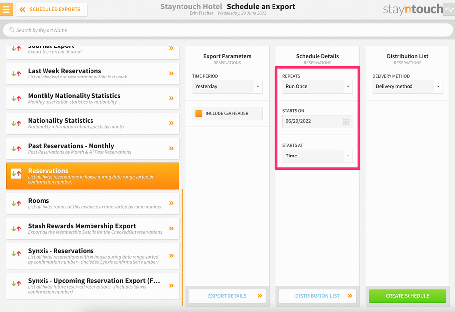Click the export arrows icon on selected Reservations
Viewport: 455px width, 312px height.
tap(16, 174)
